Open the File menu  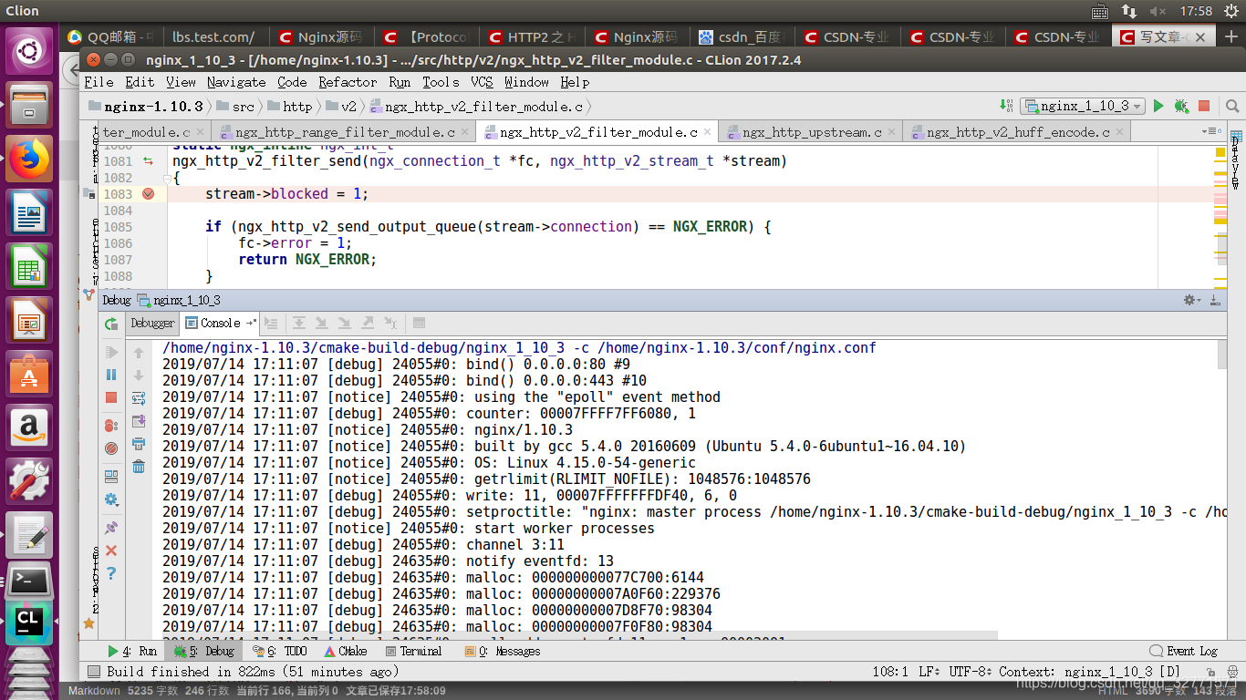99,82
